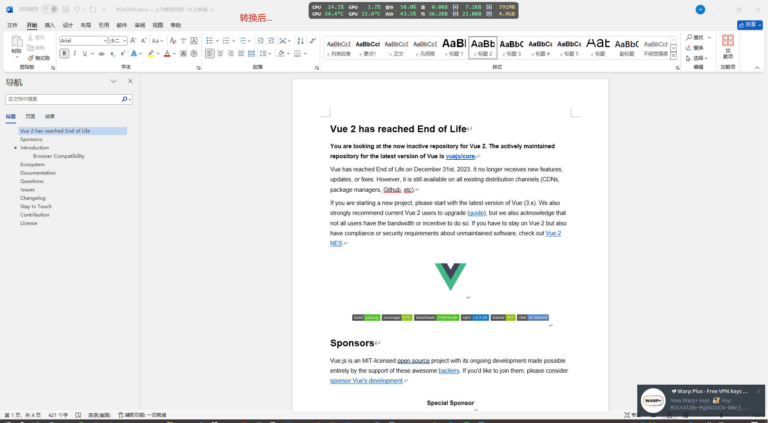Activate the Format Painter (格式刷) brush
The image size is (768, 423).
(38, 58)
